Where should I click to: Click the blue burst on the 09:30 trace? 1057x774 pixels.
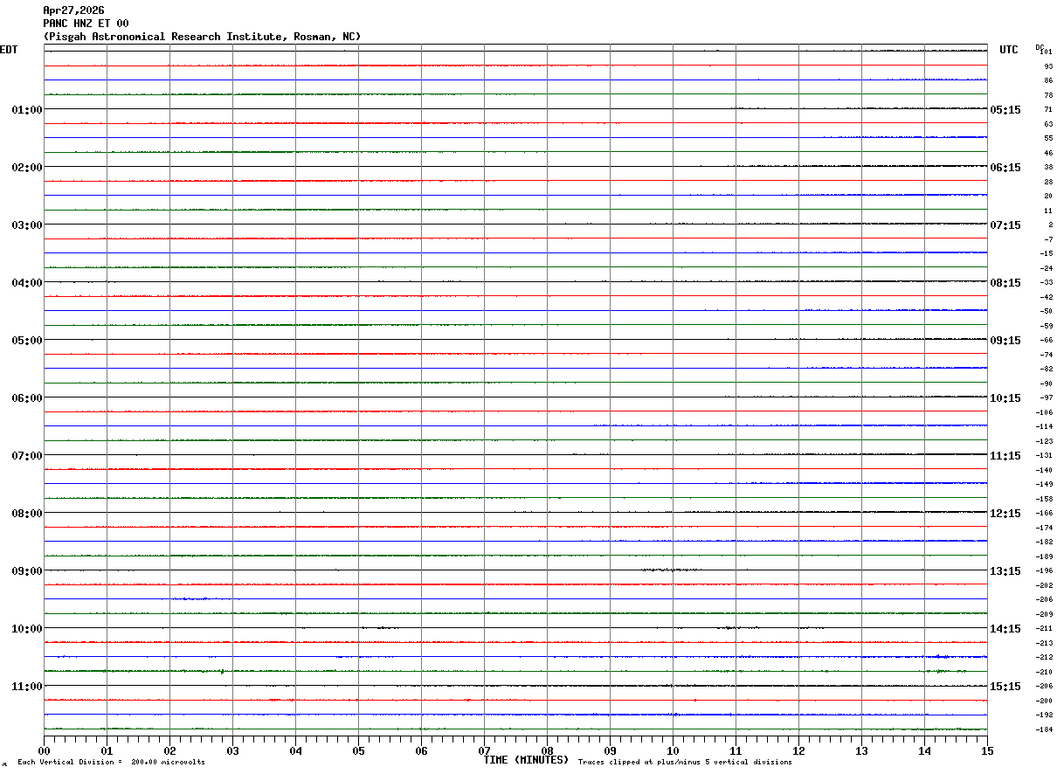[190, 598]
